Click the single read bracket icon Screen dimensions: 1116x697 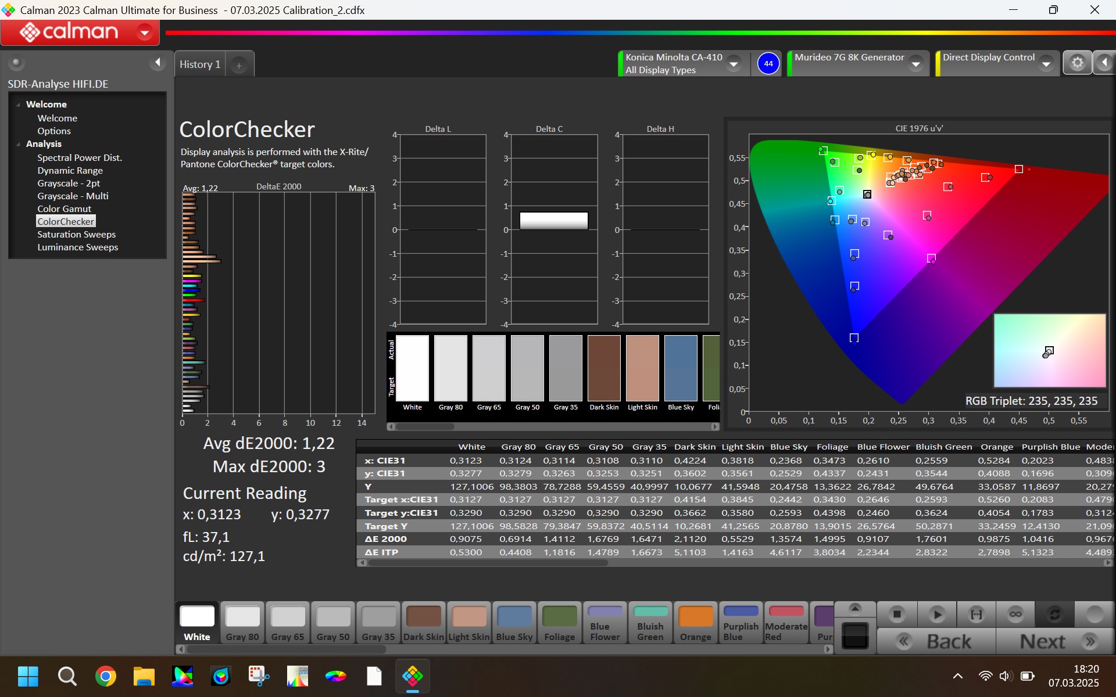click(977, 614)
